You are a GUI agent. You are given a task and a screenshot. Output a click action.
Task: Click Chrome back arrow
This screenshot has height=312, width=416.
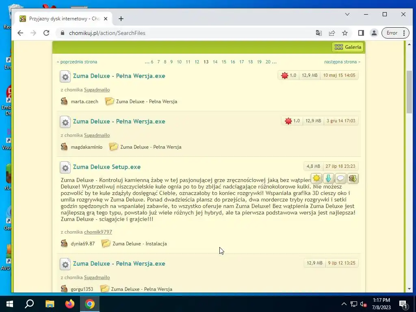[x=20, y=33]
